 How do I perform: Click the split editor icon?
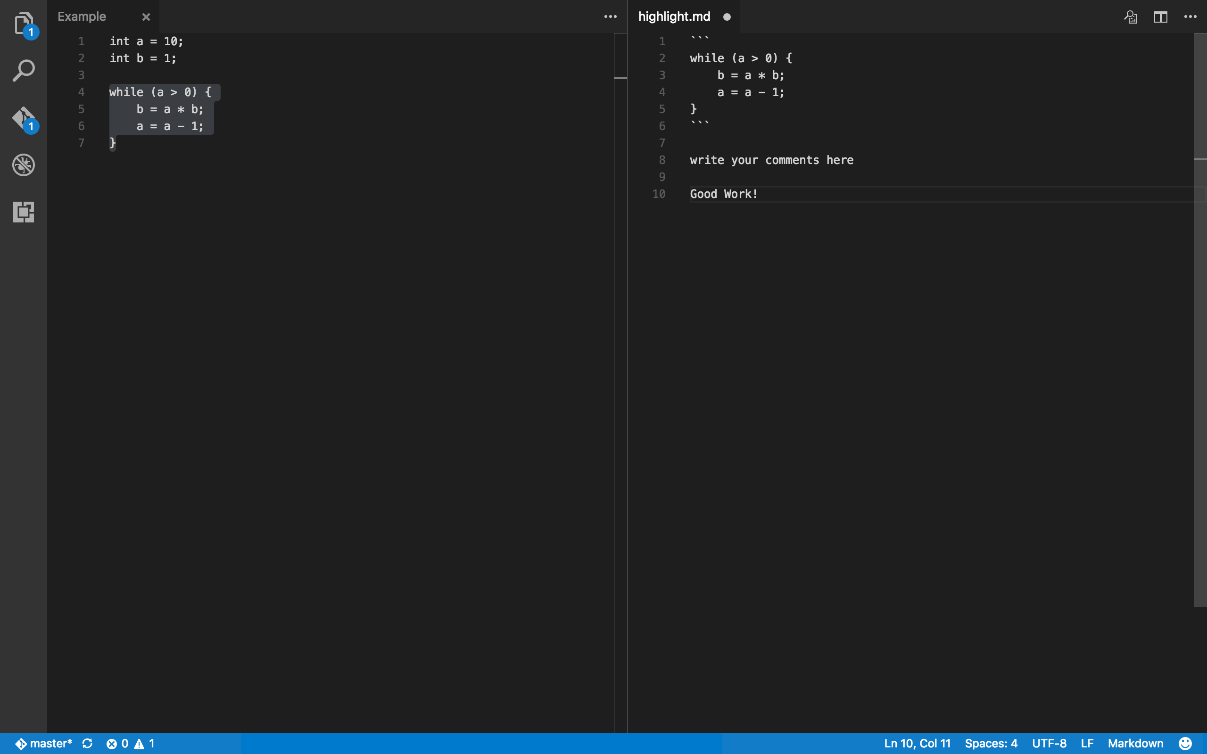tap(1160, 17)
